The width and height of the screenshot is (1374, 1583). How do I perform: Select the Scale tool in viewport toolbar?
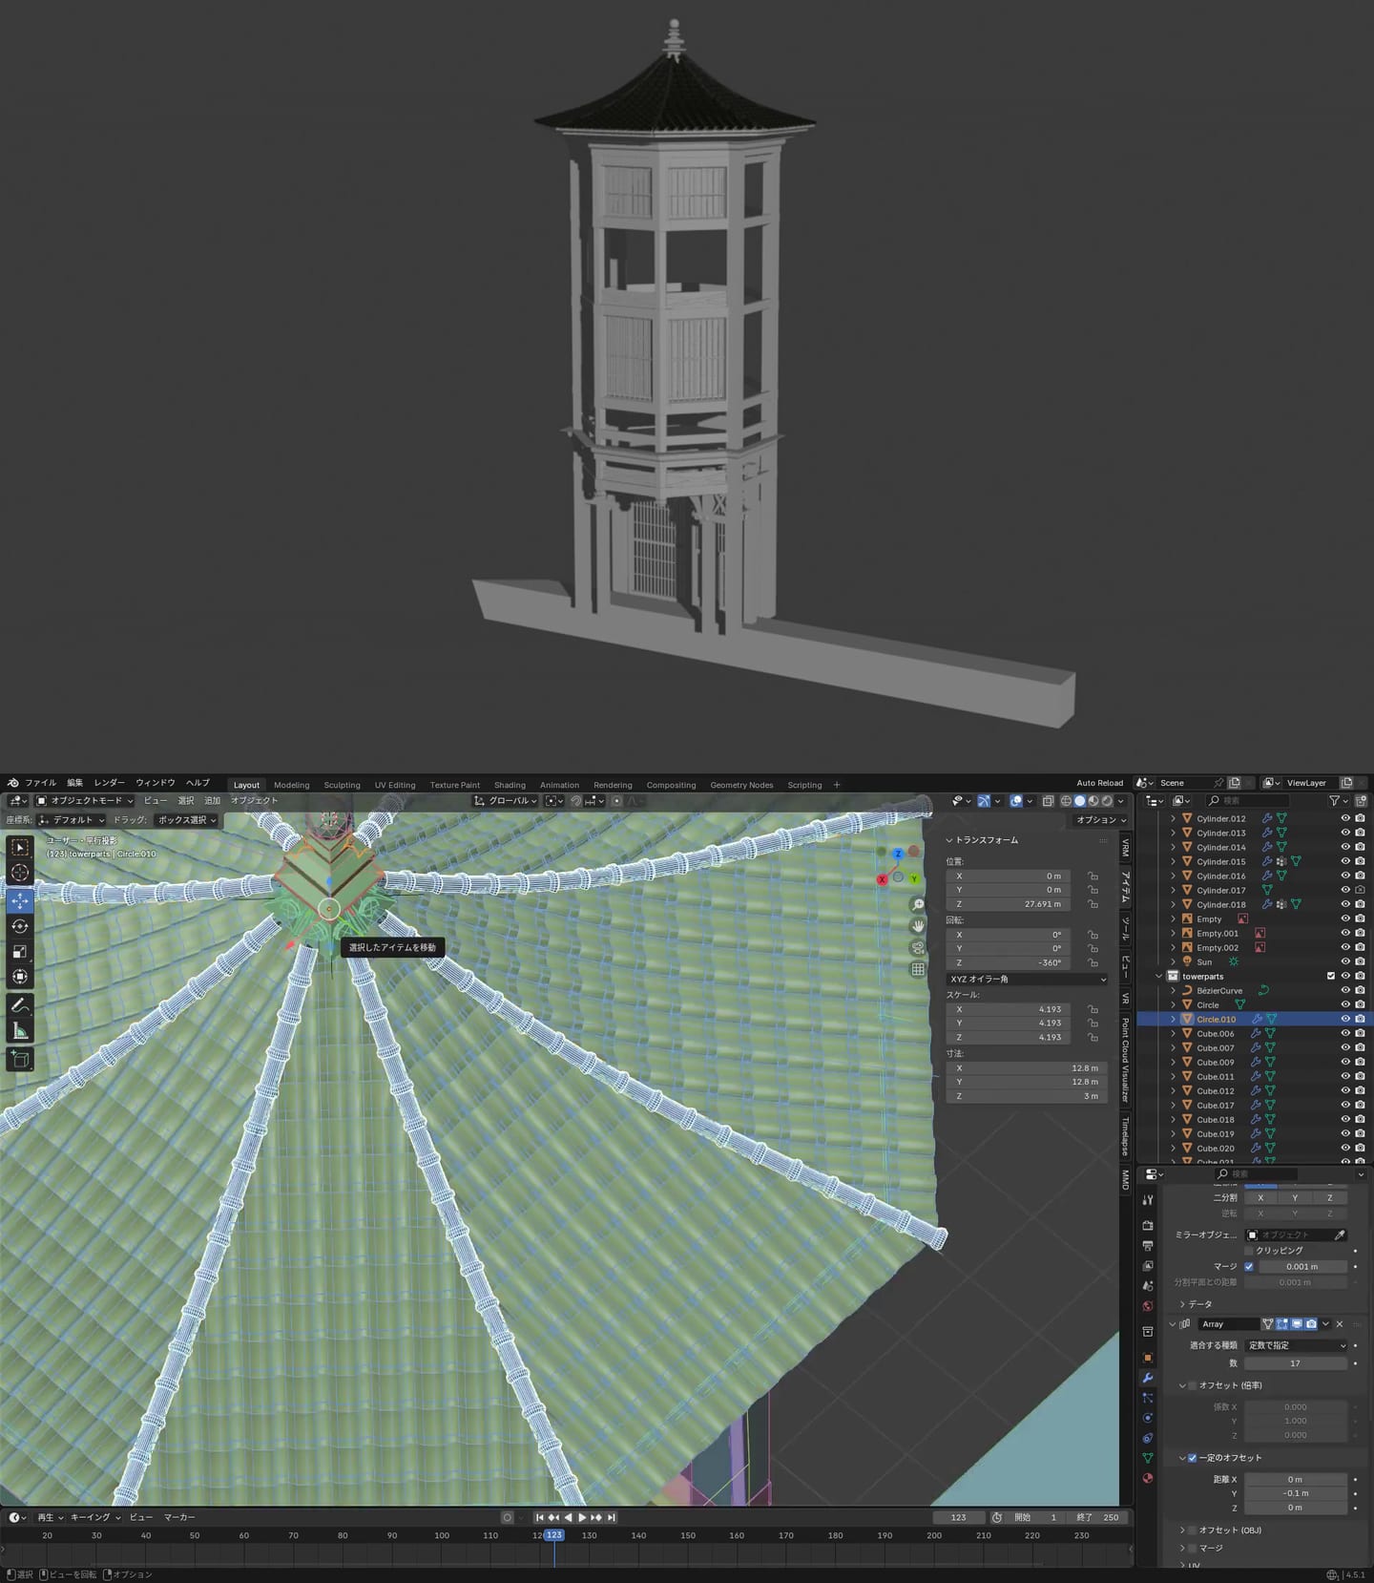[x=20, y=951]
